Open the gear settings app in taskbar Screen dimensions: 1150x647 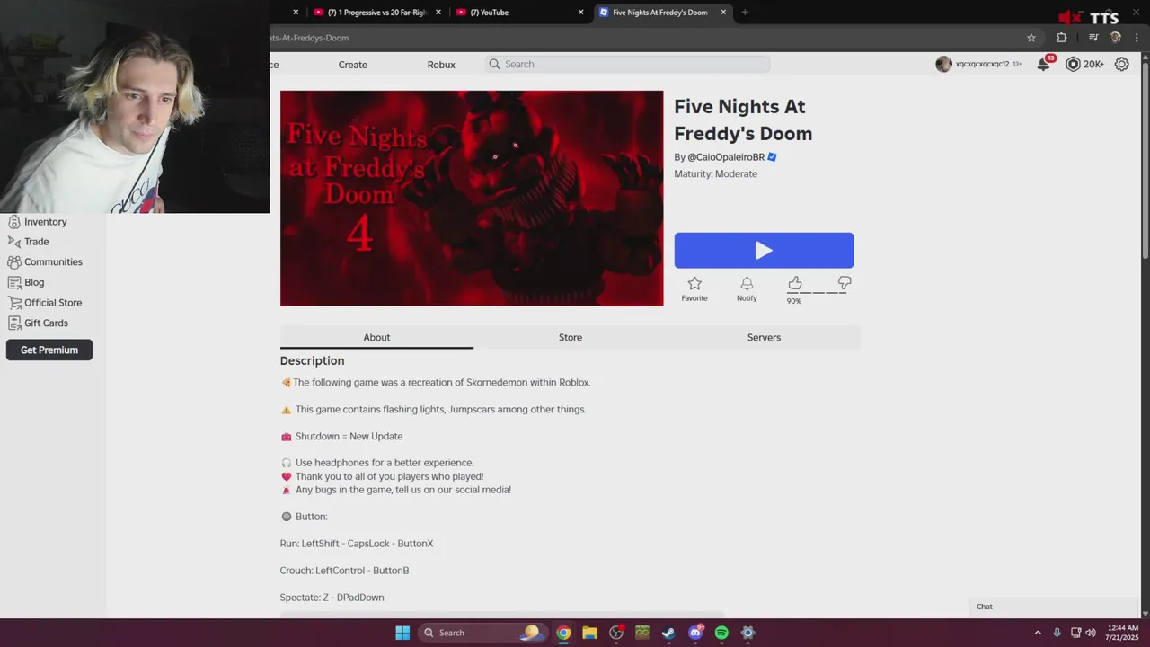point(747,633)
